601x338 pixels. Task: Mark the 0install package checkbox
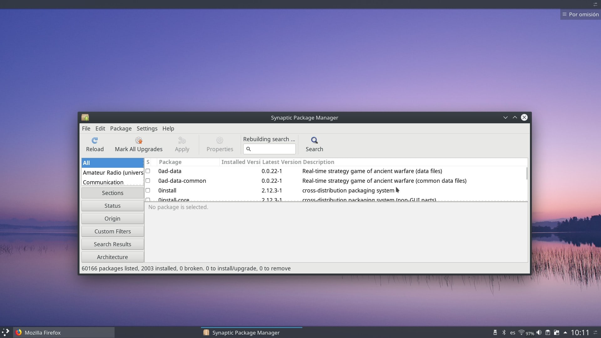pyautogui.click(x=148, y=190)
